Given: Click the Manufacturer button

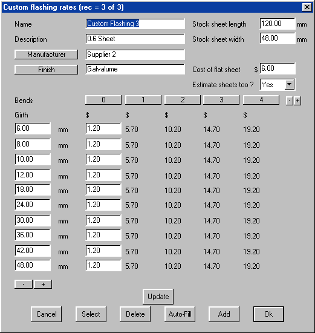Looking at the screenshot, I should click(x=46, y=54).
